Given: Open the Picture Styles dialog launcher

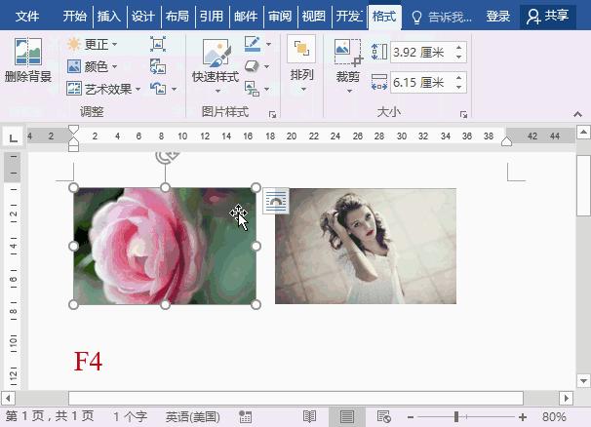Looking at the screenshot, I should (272, 115).
